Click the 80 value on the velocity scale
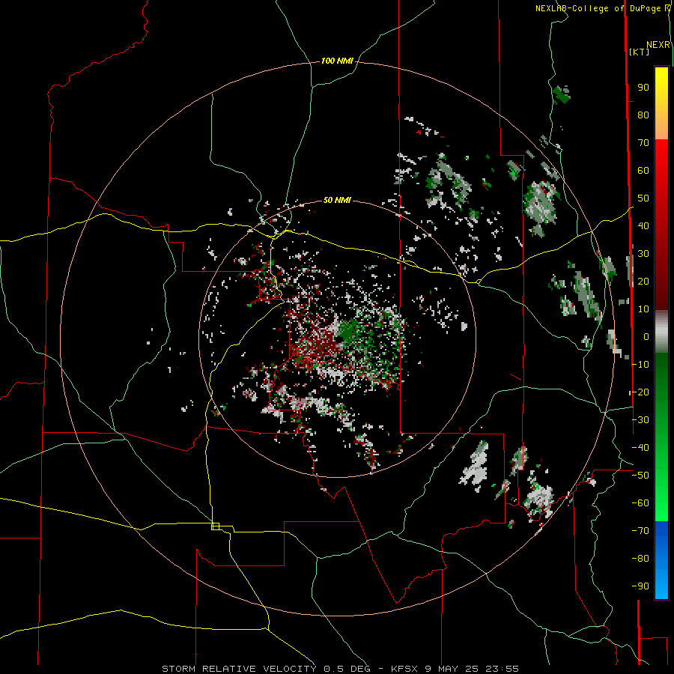This screenshot has width=674, height=674. (643, 115)
